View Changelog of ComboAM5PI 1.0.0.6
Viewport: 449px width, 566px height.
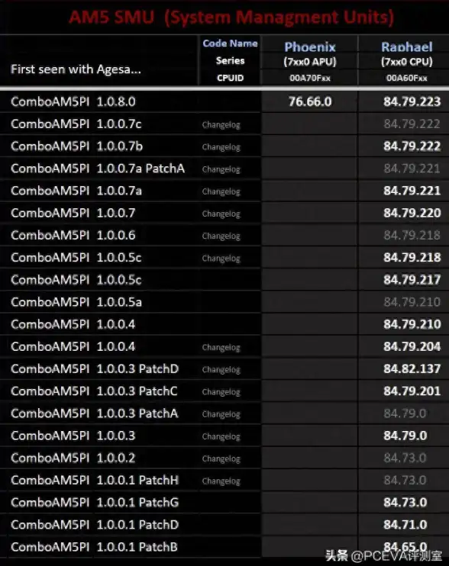point(221,236)
